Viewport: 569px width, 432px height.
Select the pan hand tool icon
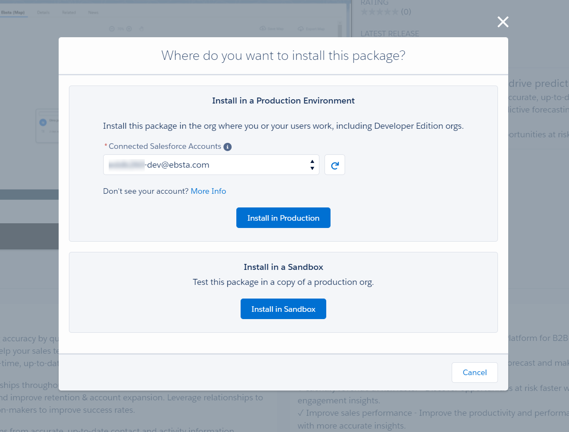click(x=141, y=29)
